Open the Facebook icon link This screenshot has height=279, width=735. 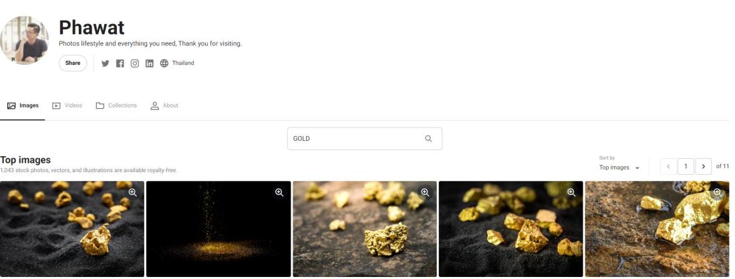click(x=120, y=63)
